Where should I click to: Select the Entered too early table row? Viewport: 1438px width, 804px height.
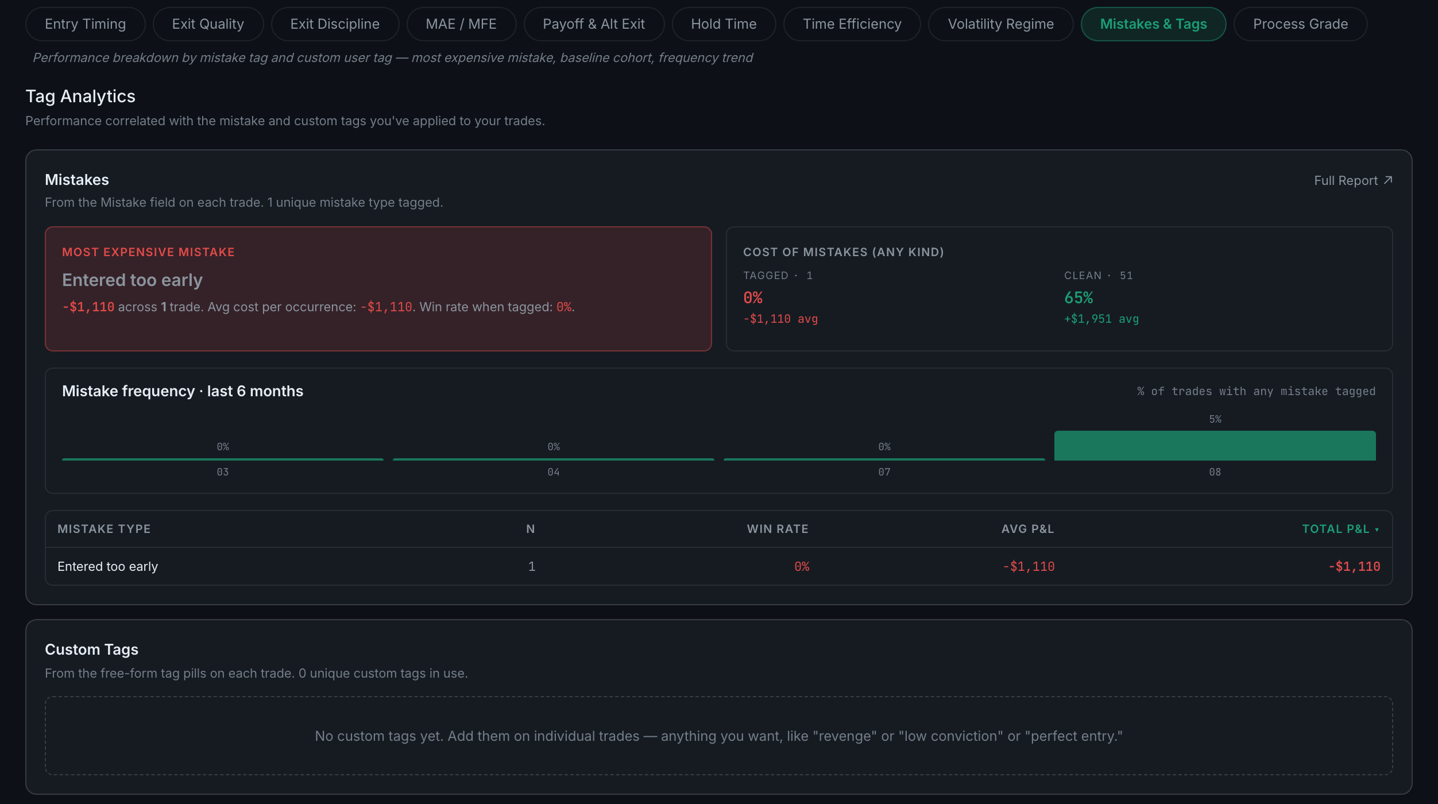coord(719,566)
